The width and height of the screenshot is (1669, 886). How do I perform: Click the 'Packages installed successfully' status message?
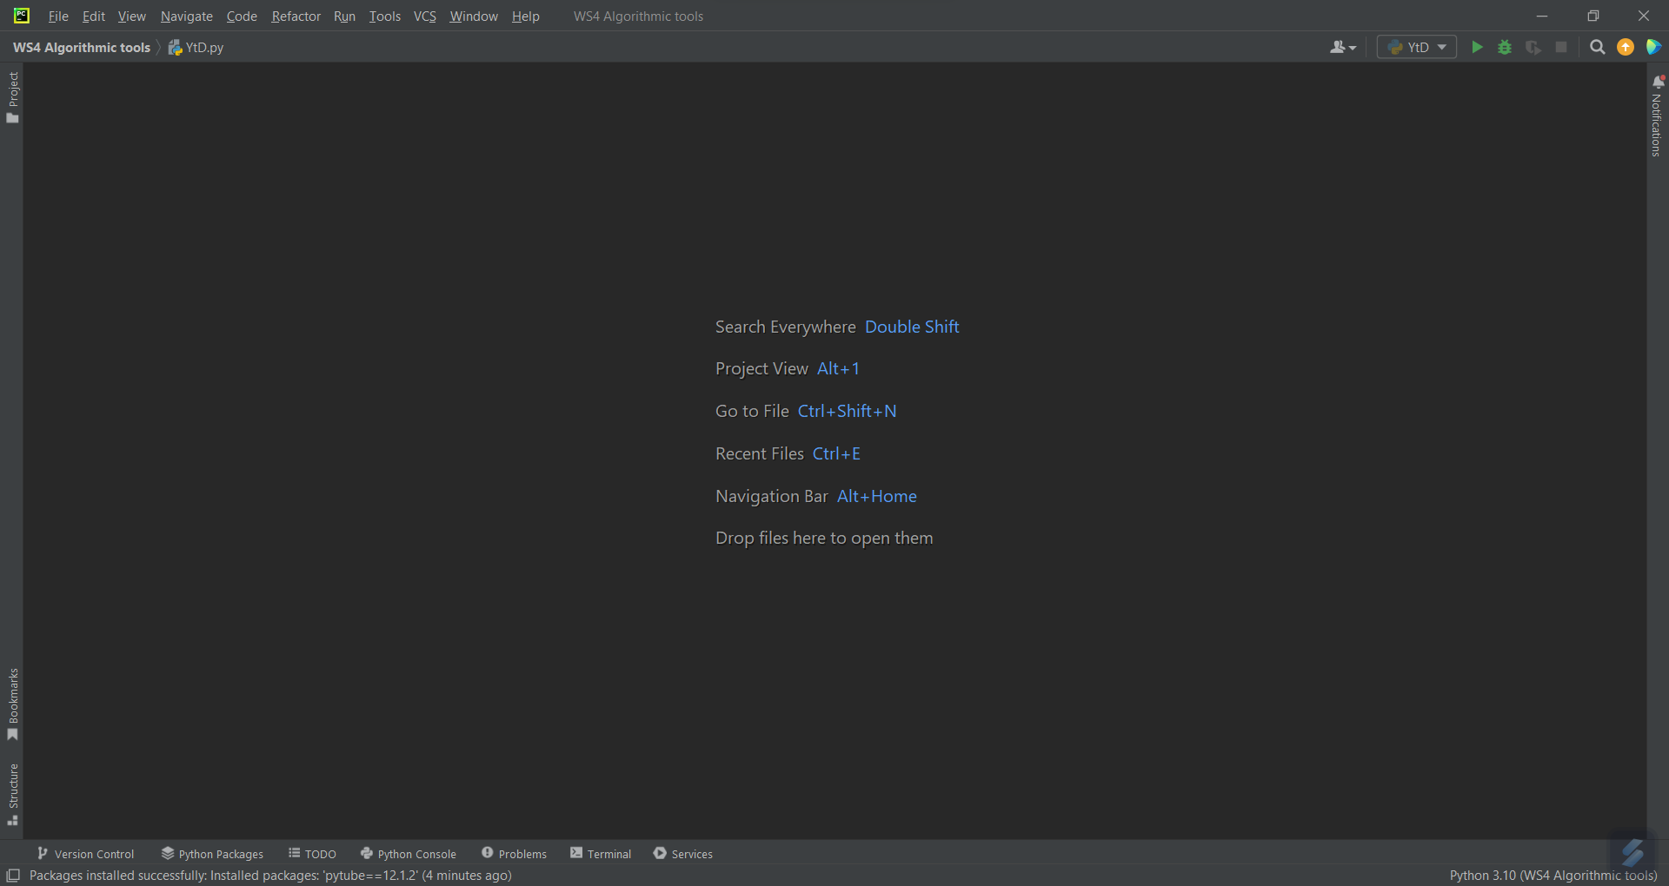(270, 876)
